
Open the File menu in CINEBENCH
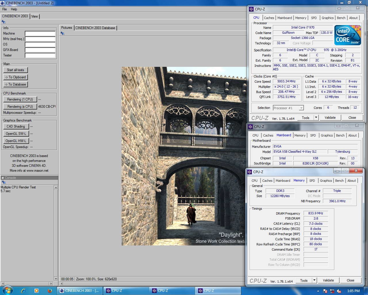pyautogui.click(x=4, y=9)
